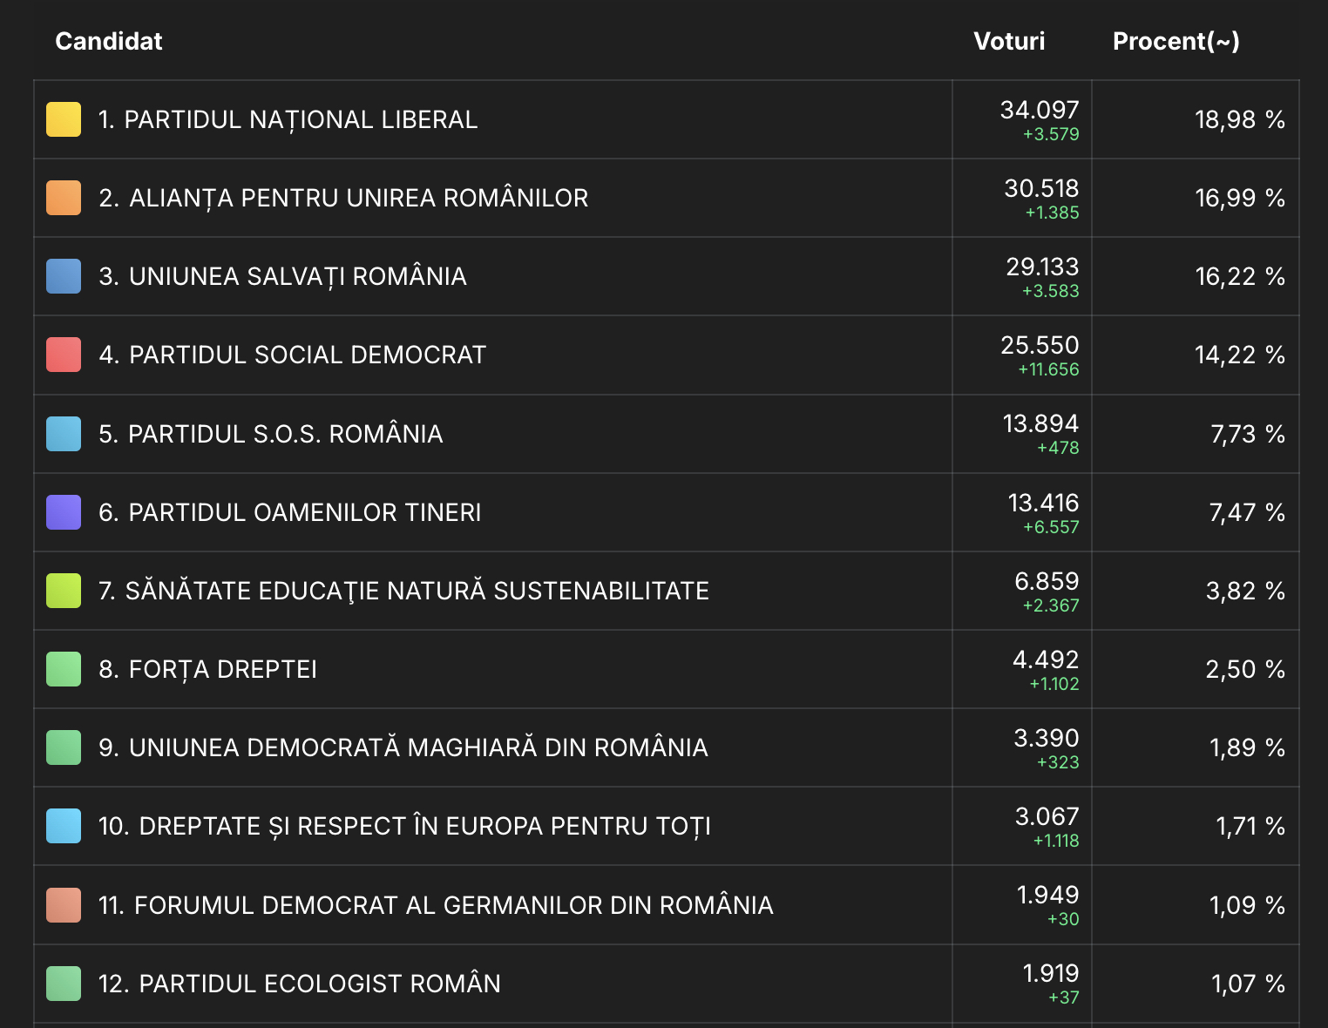
Task: Select 10. DREPTATE ȘI RESPECT ÎN EUROPA name
Action: click(405, 827)
